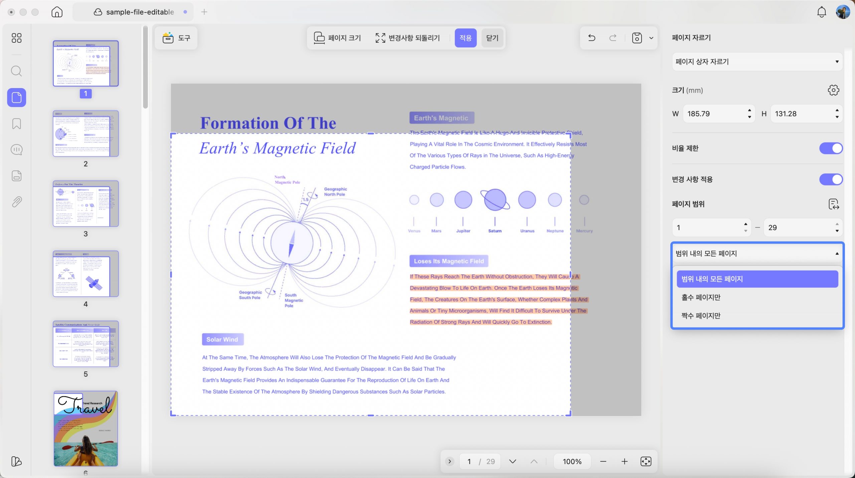The image size is (855, 478).
Task: Open the bookmarks panel icon
Action: click(16, 124)
